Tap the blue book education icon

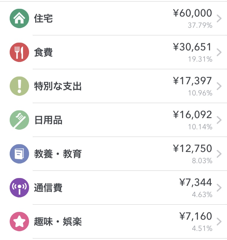(x=19, y=154)
